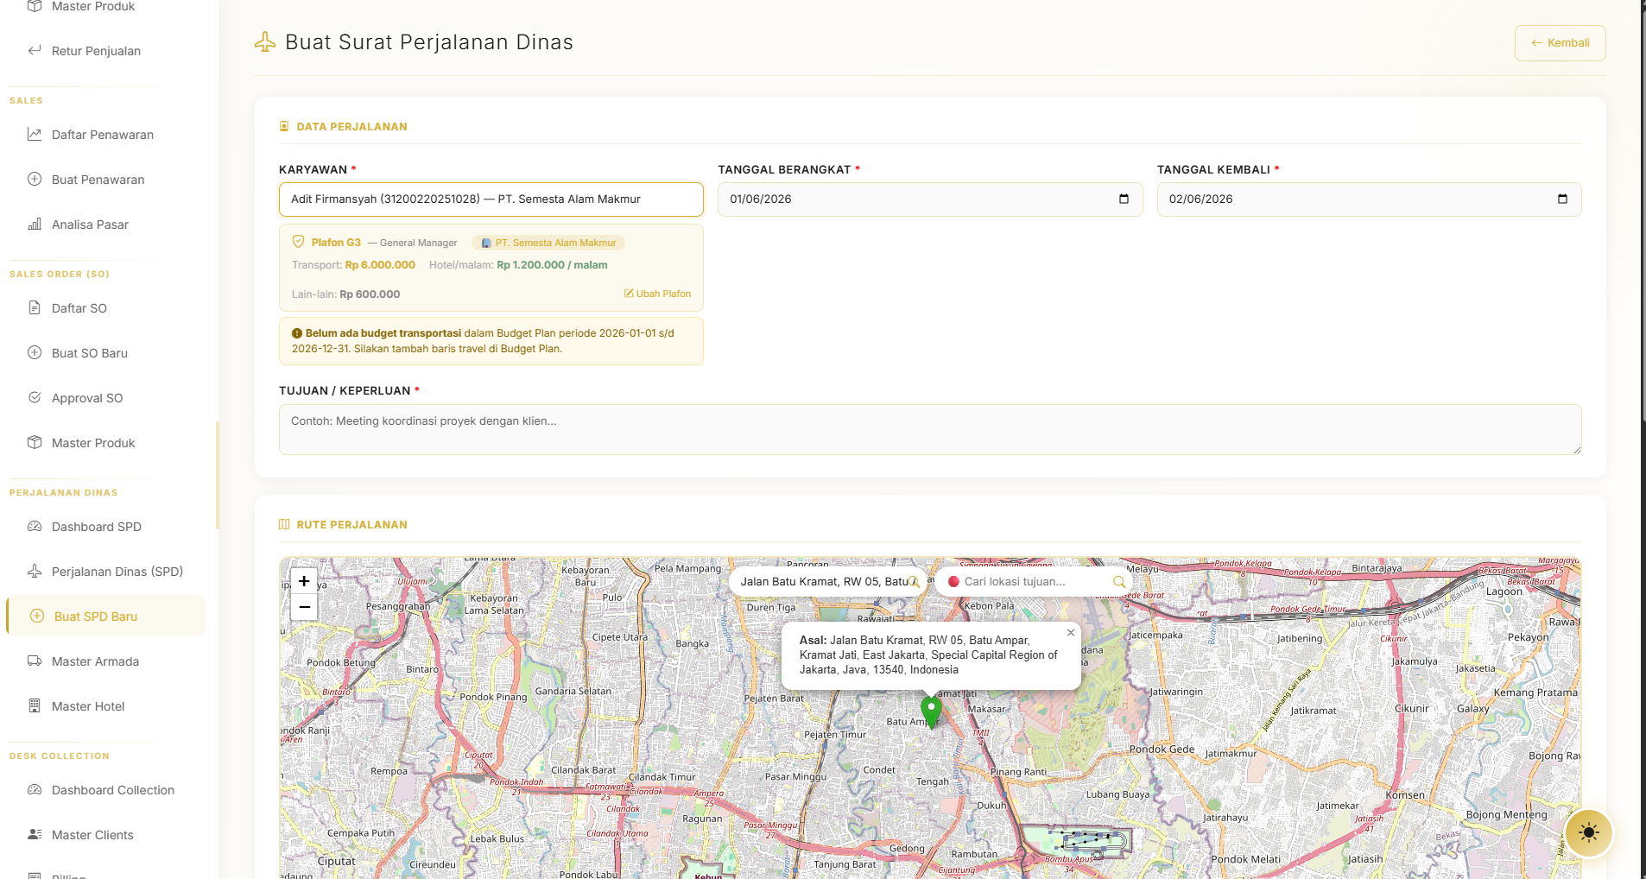Click the Plafon G3 shield icon
Screen dimensions: 1646x879
pos(298,242)
